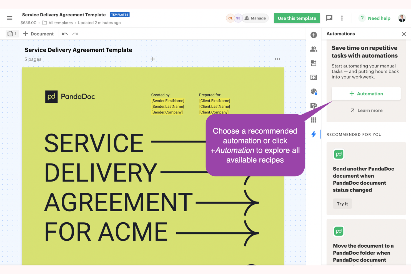The image size is (411, 274).
Task: Click the 5 pages label
Action: coord(33,59)
